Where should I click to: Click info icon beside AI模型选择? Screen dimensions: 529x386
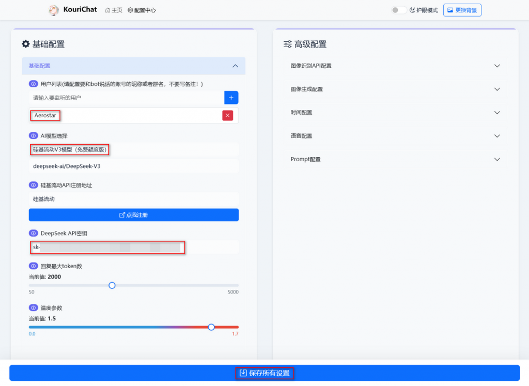point(33,135)
